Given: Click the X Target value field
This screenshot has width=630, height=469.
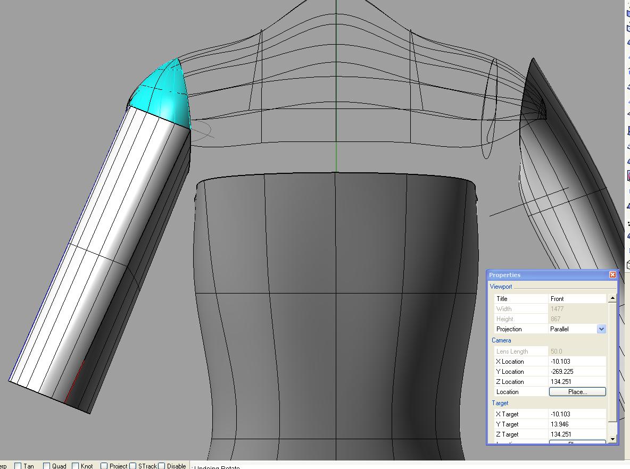Looking at the screenshot, I should coord(577,414).
